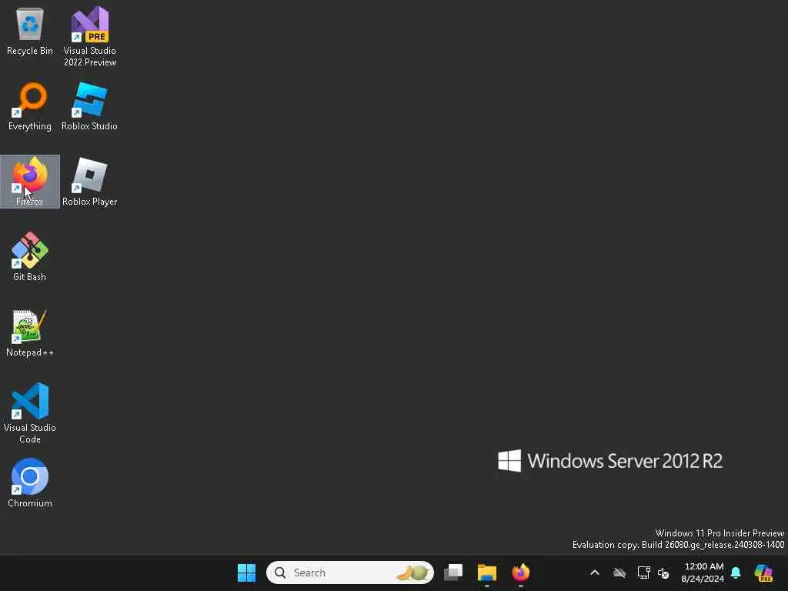Expand the hidden system tray icons
788x591 pixels.
click(595, 573)
